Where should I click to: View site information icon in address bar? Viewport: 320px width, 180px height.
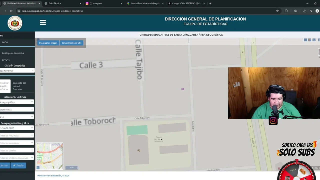point(18,11)
